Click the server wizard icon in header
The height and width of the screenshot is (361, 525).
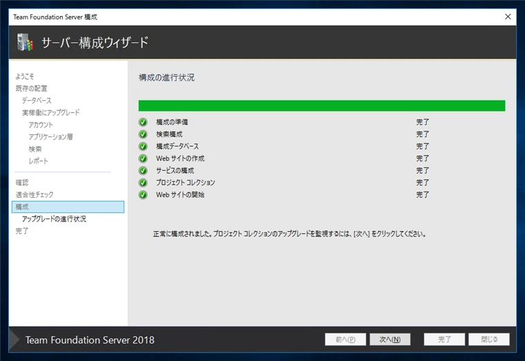(x=25, y=42)
